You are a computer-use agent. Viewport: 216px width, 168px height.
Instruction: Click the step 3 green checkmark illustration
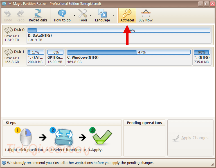coord(102,137)
